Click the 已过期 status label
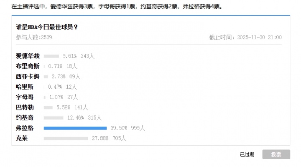This screenshot has height=167, width=301. point(247,155)
